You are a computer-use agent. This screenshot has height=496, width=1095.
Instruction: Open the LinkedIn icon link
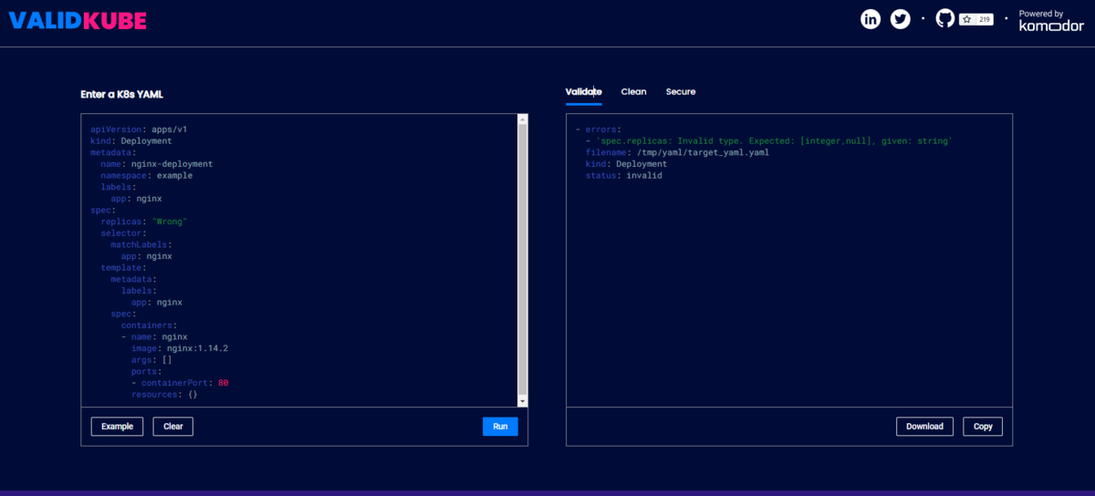pos(871,19)
